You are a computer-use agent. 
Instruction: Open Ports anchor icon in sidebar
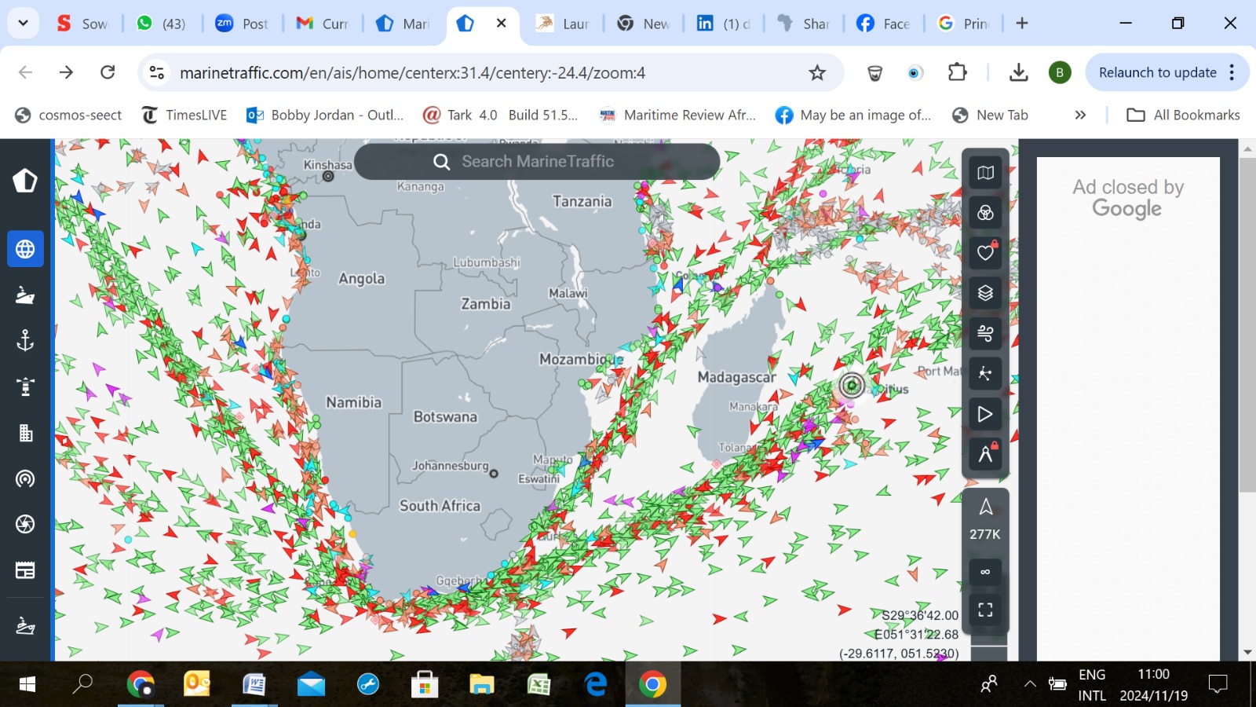(25, 341)
